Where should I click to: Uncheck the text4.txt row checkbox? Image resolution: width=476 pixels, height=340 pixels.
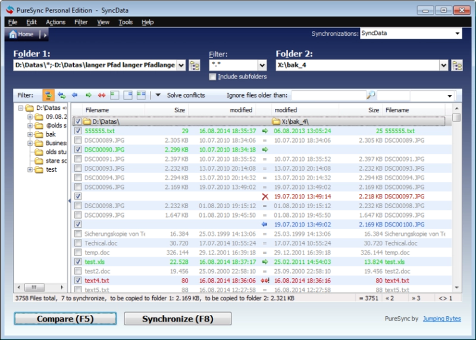pos(78,281)
